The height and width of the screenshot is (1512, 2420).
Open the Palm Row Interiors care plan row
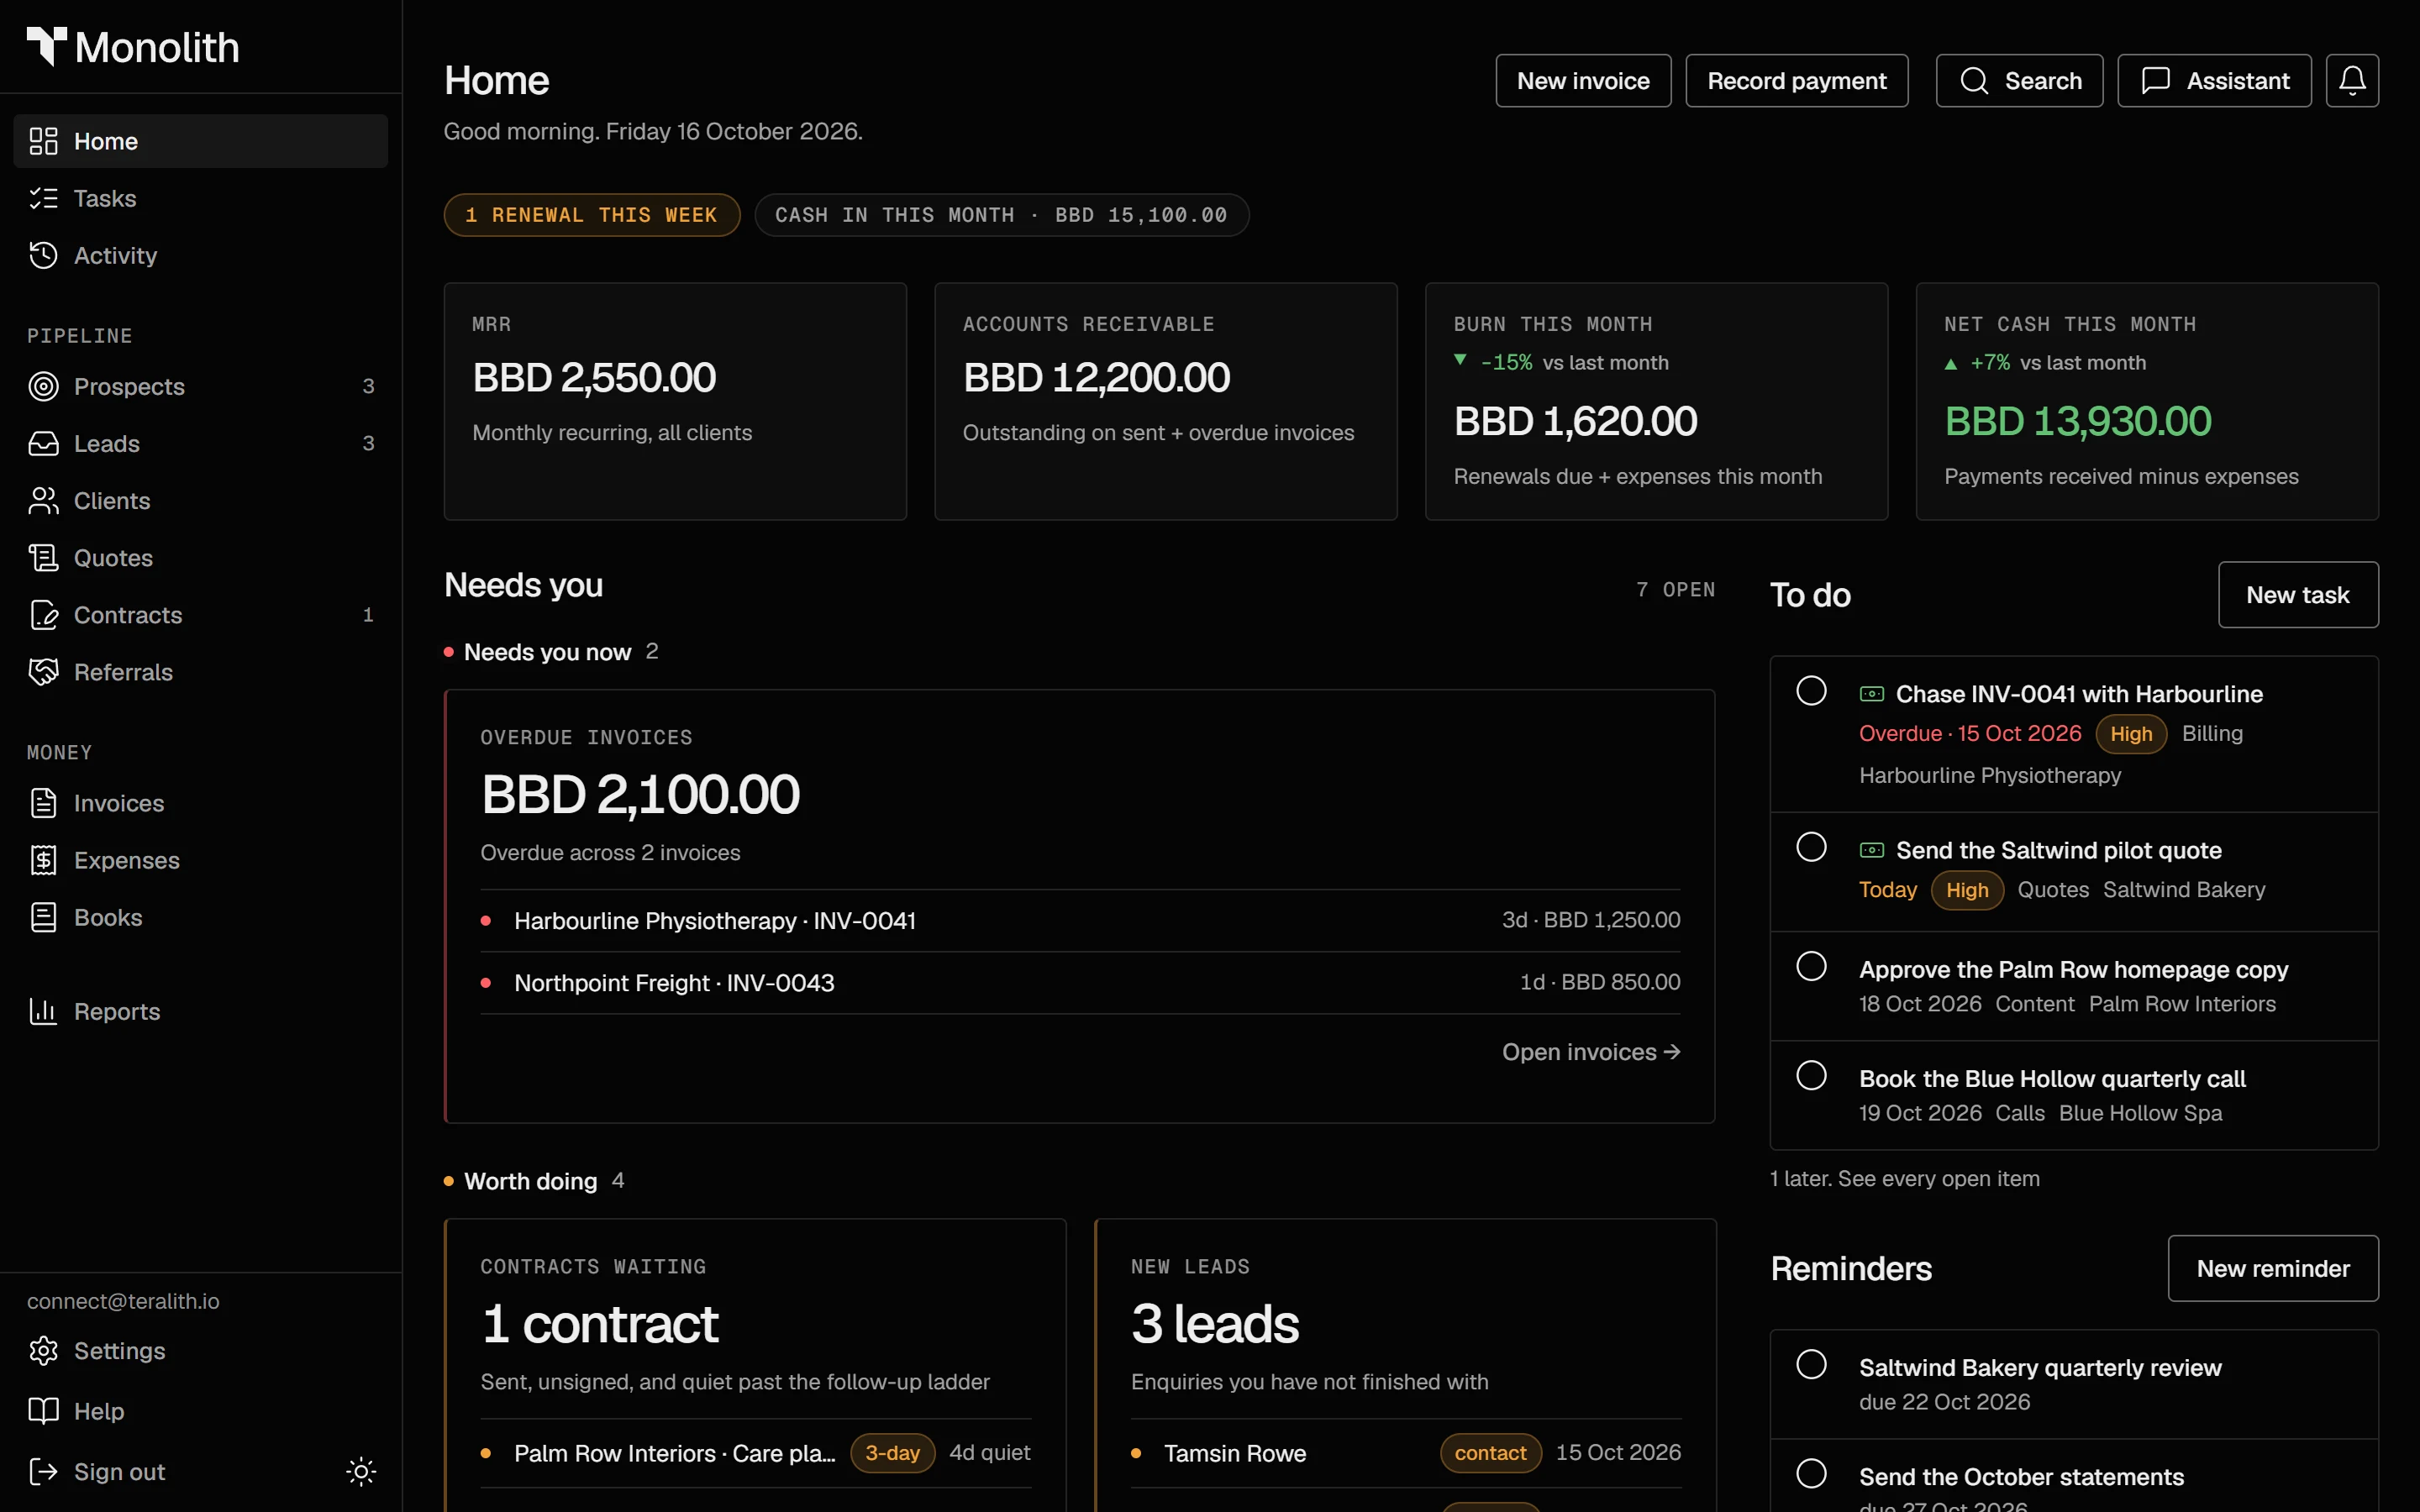(755, 1452)
